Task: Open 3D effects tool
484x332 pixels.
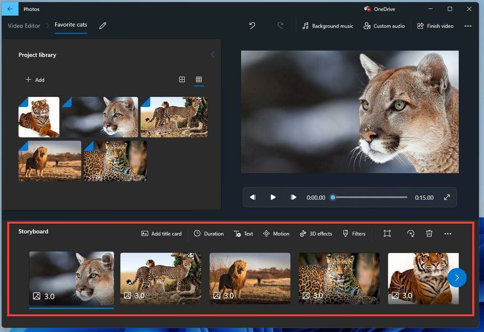Action: [316, 233]
